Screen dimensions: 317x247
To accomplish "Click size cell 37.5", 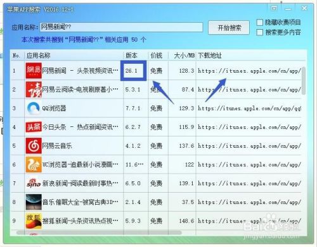I will tap(188, 202).
